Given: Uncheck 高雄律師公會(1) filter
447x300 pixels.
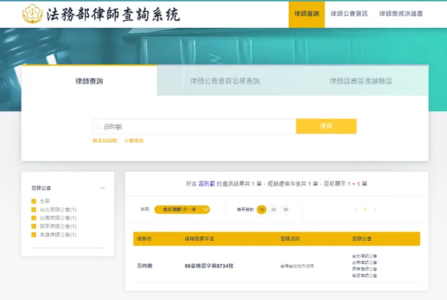Looking at the screenshot, I should coord(34,235).
